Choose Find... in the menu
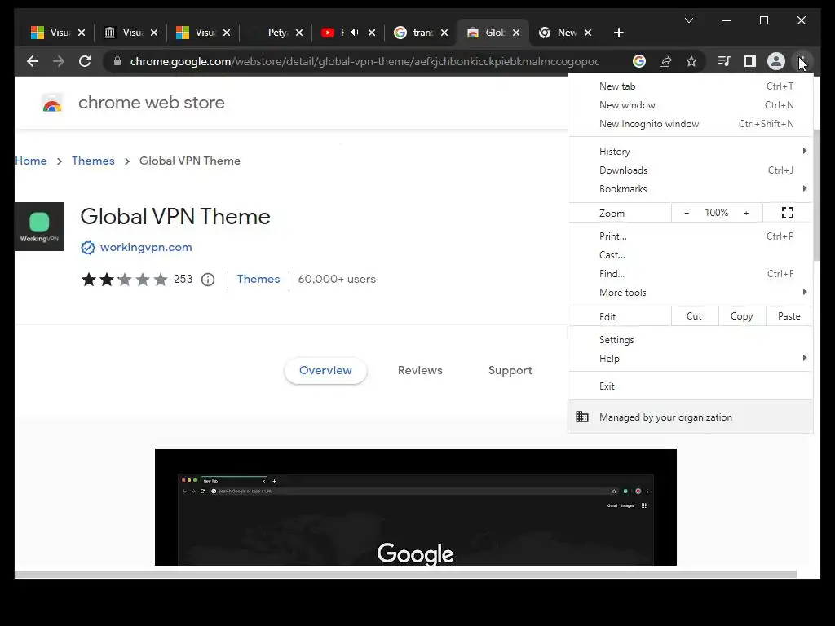Viewport: 835px width, 626px height. 691,274
